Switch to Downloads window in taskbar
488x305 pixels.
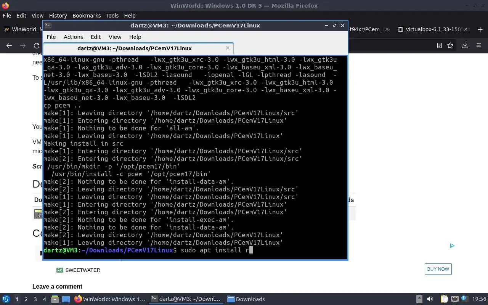click(x=246, y=299)
